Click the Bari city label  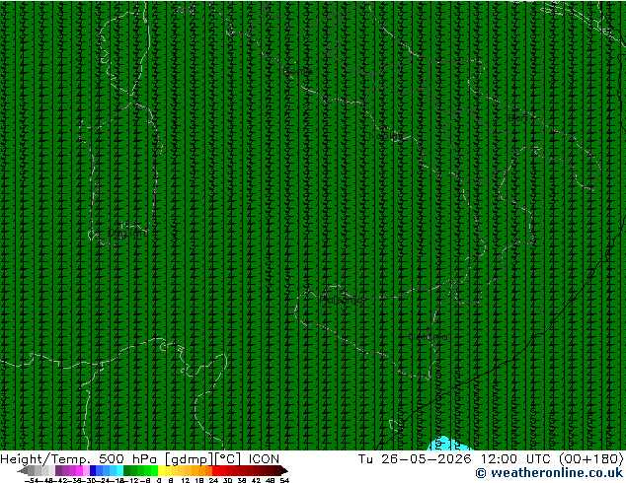pyautogui.click(x=517, y=118)
